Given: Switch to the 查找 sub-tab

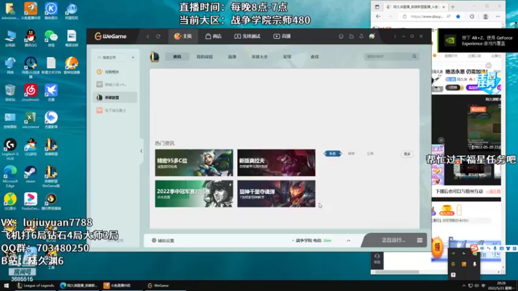Looking at the screenshot, I should point(315,57).
